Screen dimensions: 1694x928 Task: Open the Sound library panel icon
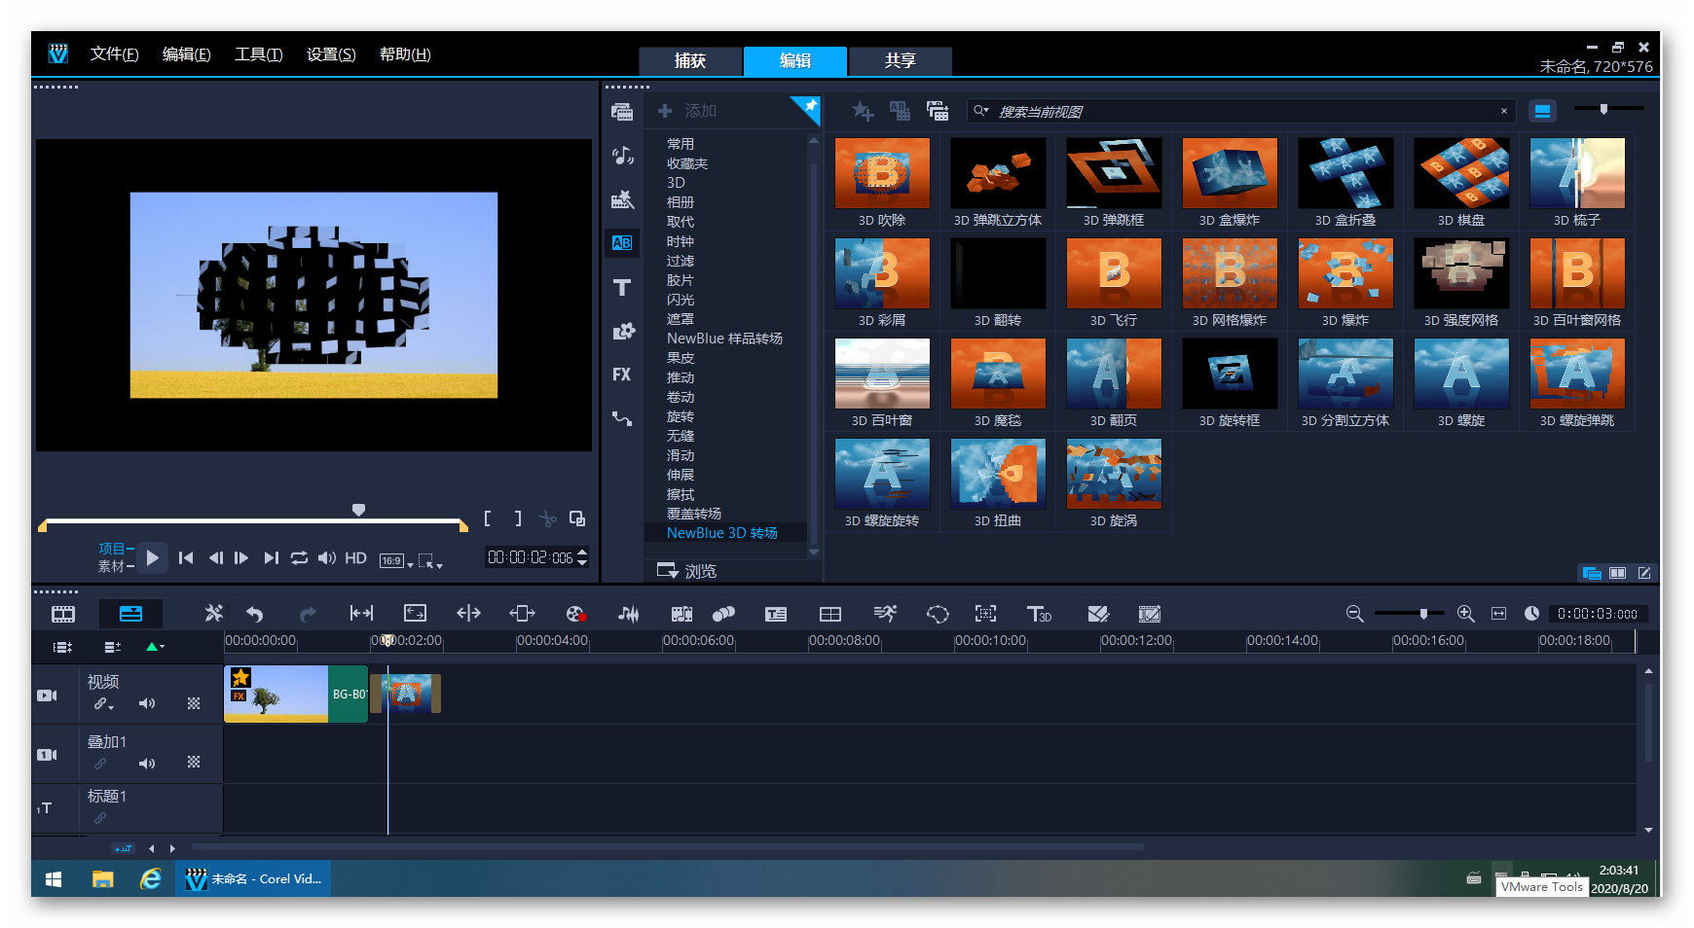(x=622, y=156)
